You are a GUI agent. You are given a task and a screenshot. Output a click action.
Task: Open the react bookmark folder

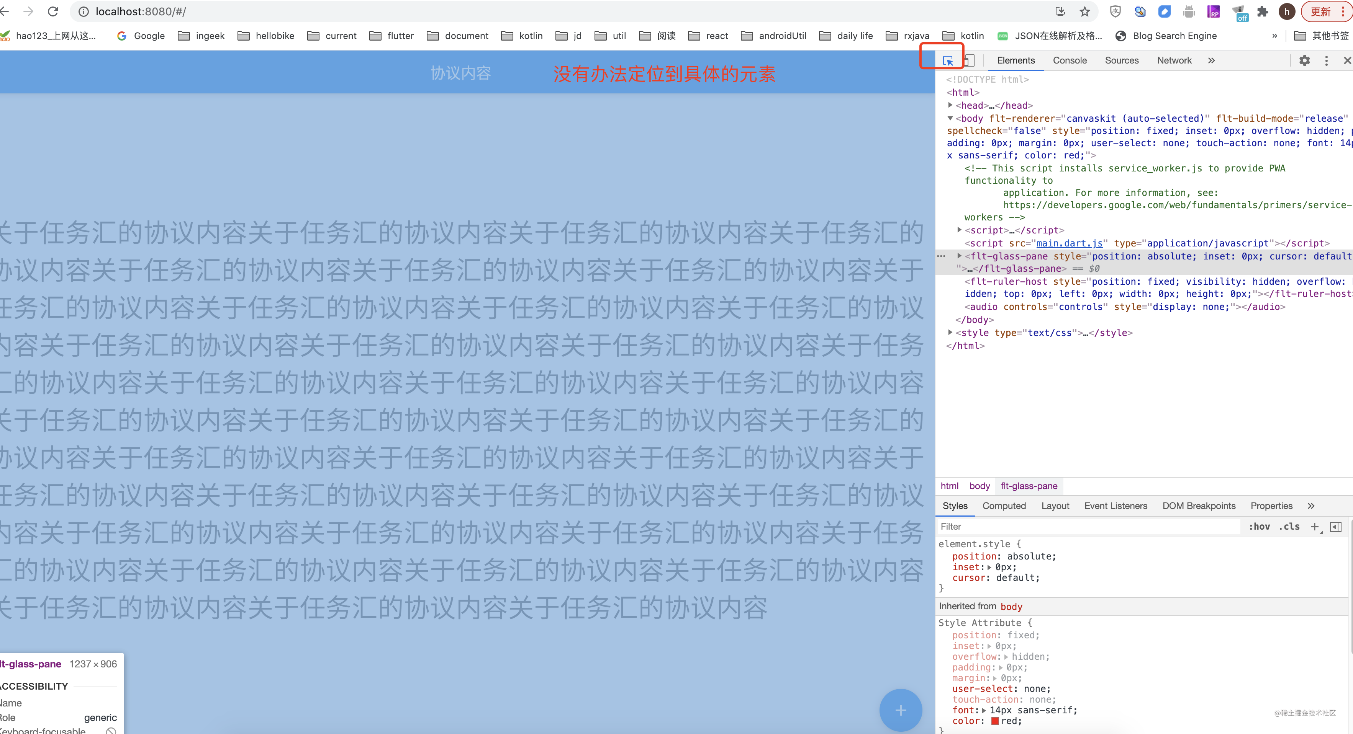click(x=708, y=36)
